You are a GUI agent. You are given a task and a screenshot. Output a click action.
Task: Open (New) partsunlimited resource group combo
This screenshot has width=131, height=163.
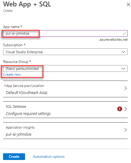[65, 68]
